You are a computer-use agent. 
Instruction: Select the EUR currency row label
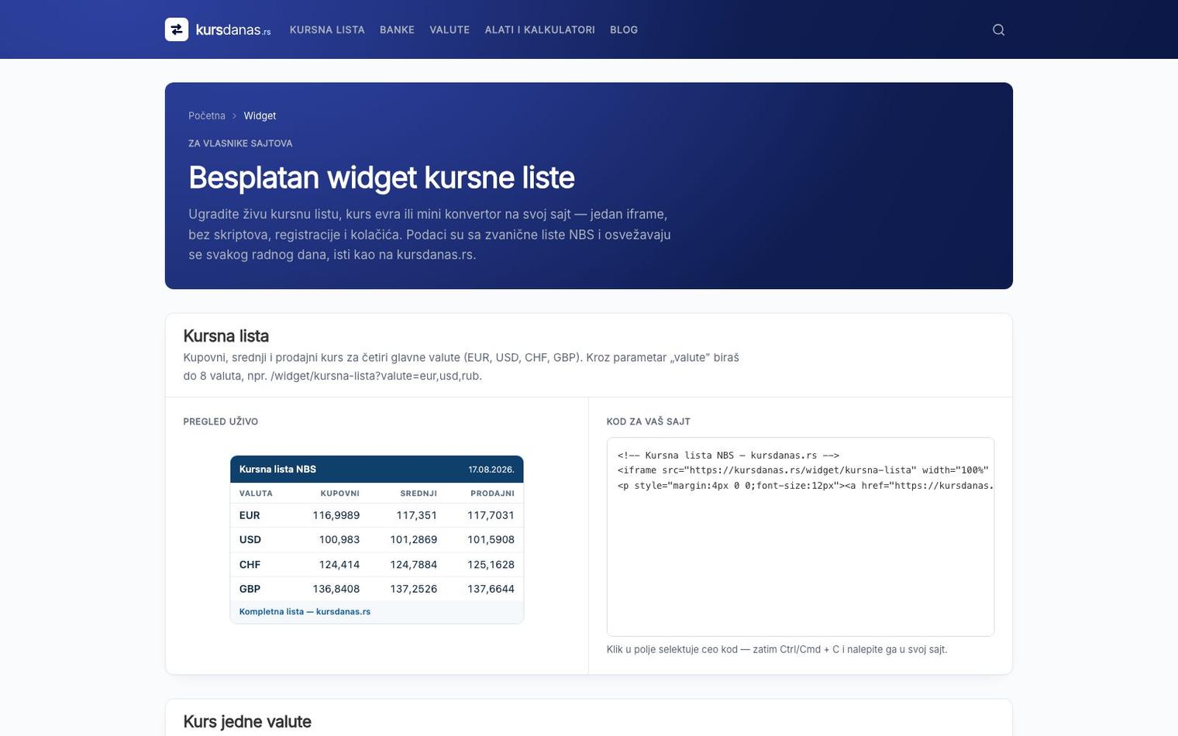click(x=250, y=515)
